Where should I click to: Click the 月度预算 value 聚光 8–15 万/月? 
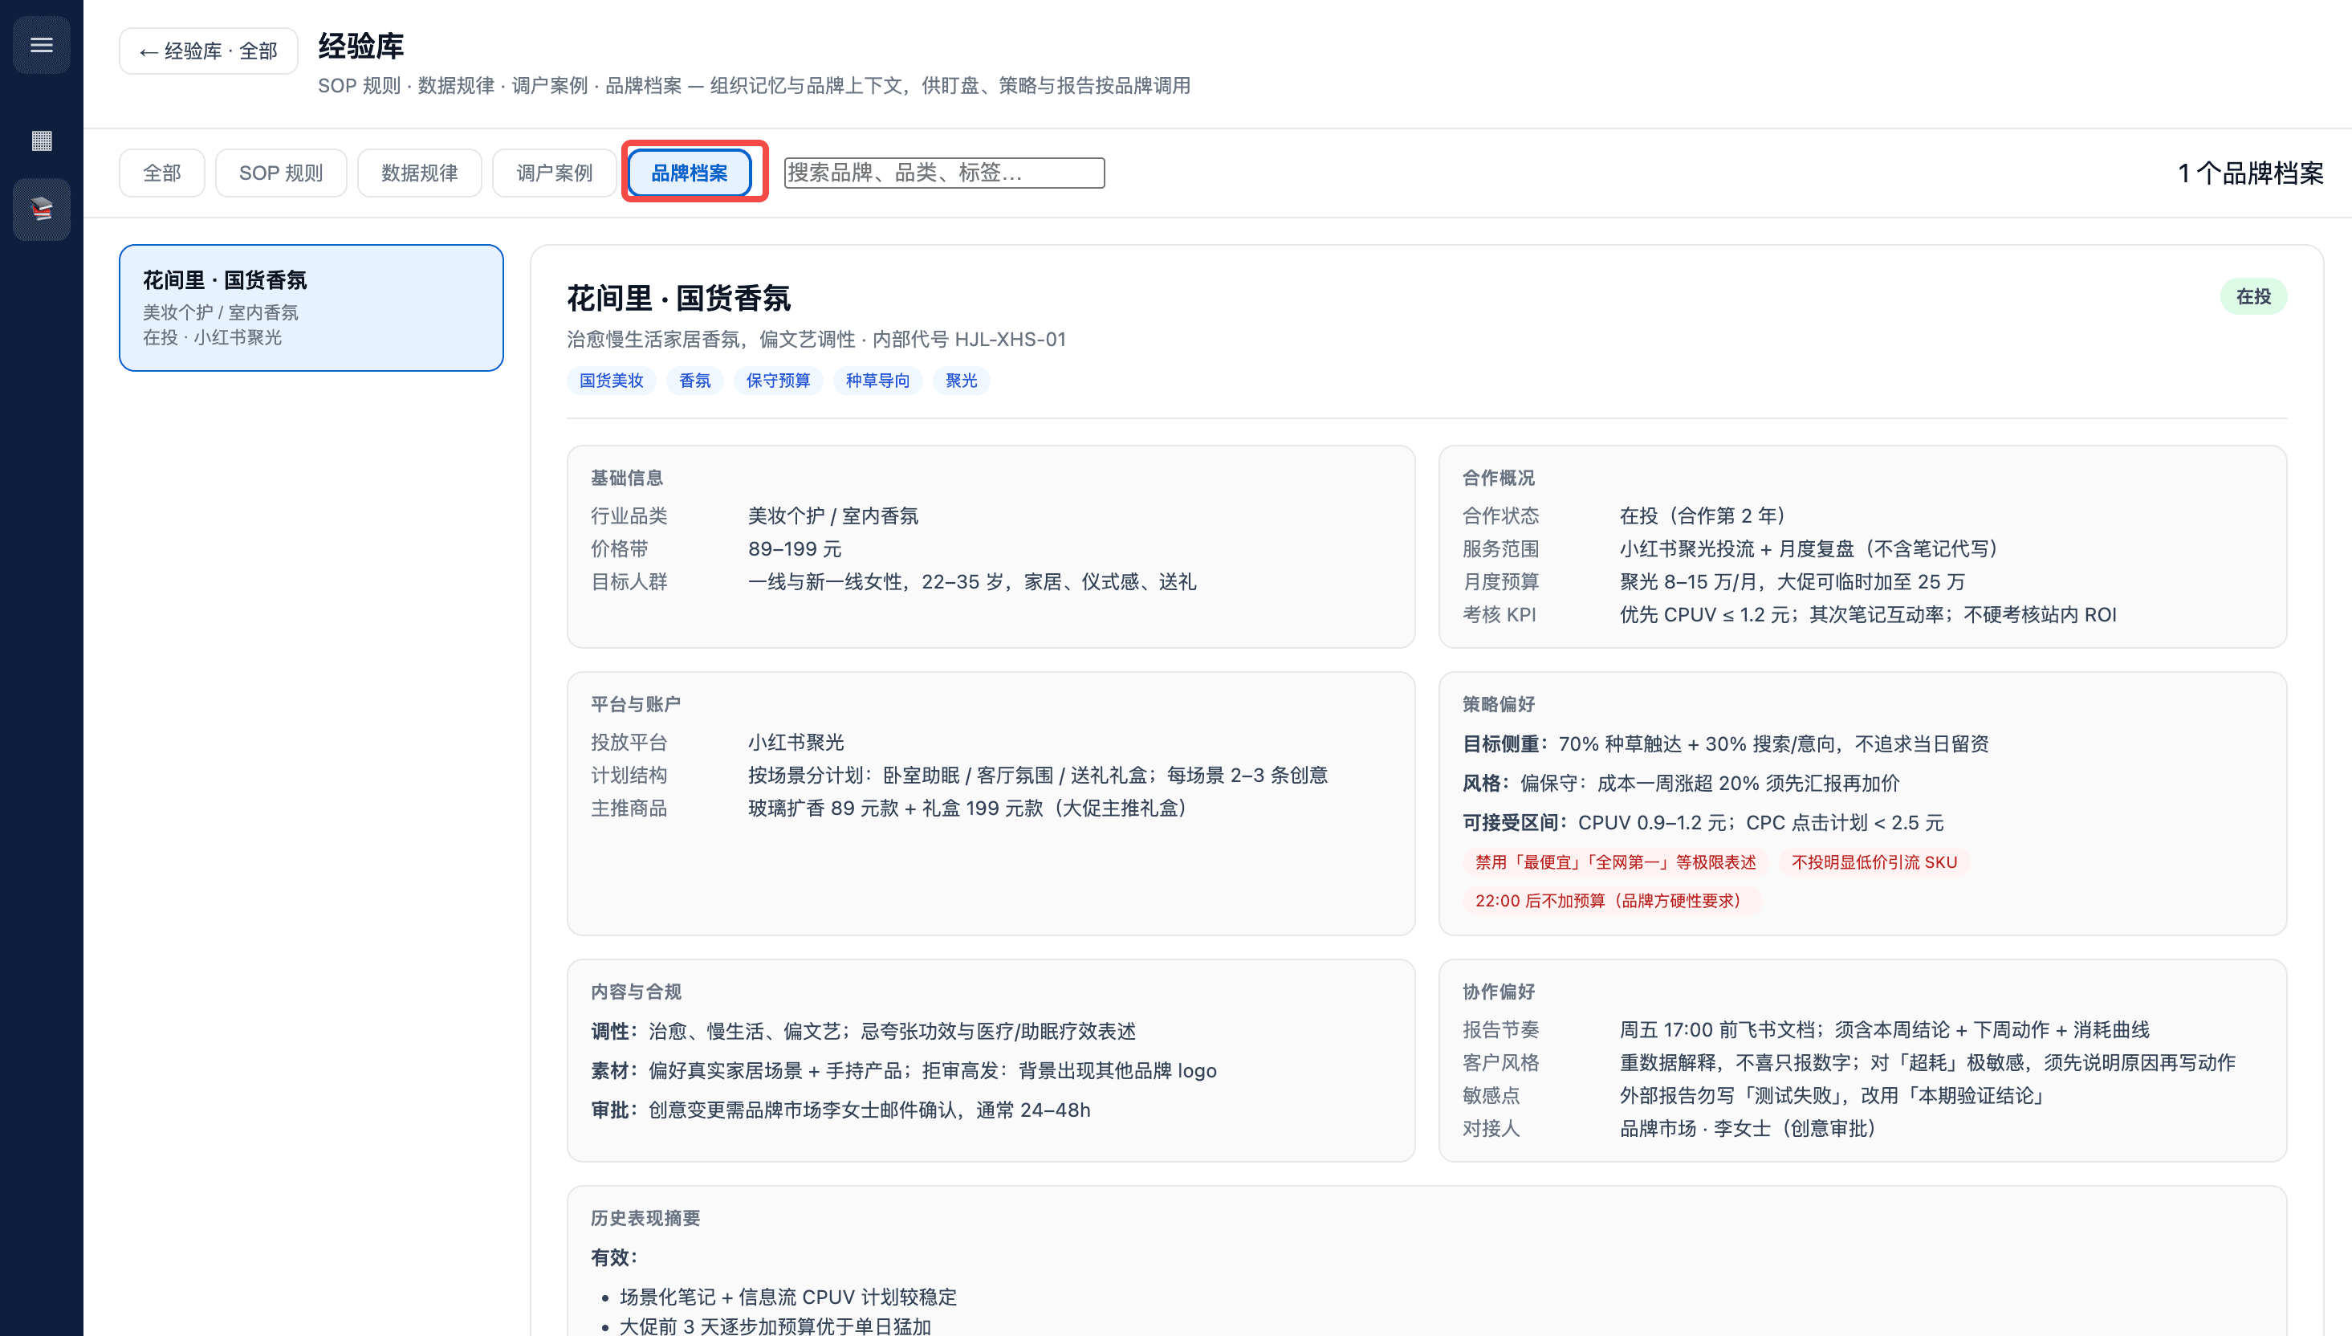point(1792,582)
